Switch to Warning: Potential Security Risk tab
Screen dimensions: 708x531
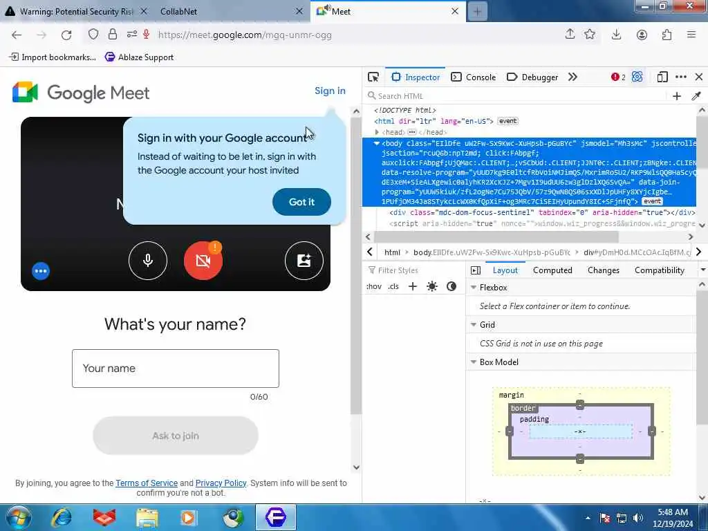pos(76,11)
